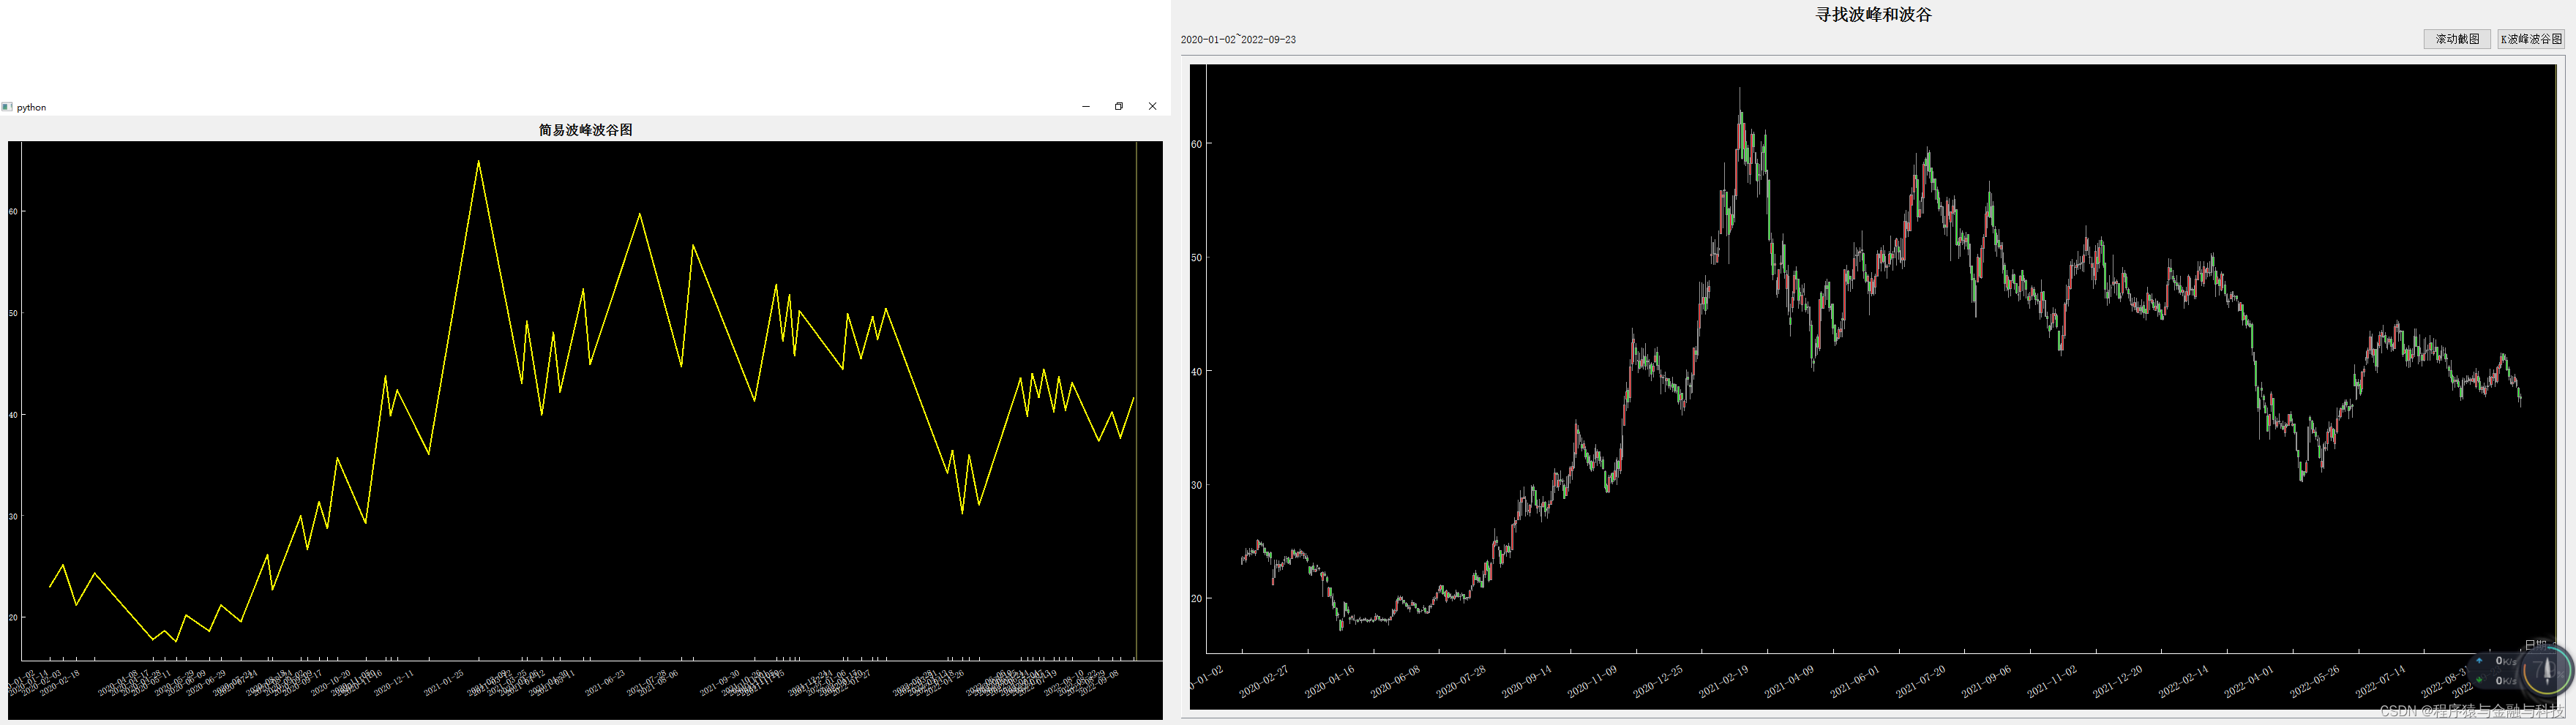Click the 30 y-axis label on yellow line chart

pyautogui.click(x=13, y=517)
